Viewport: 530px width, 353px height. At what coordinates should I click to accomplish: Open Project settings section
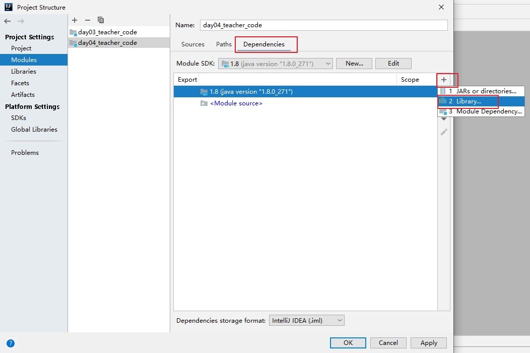(21, 48)
